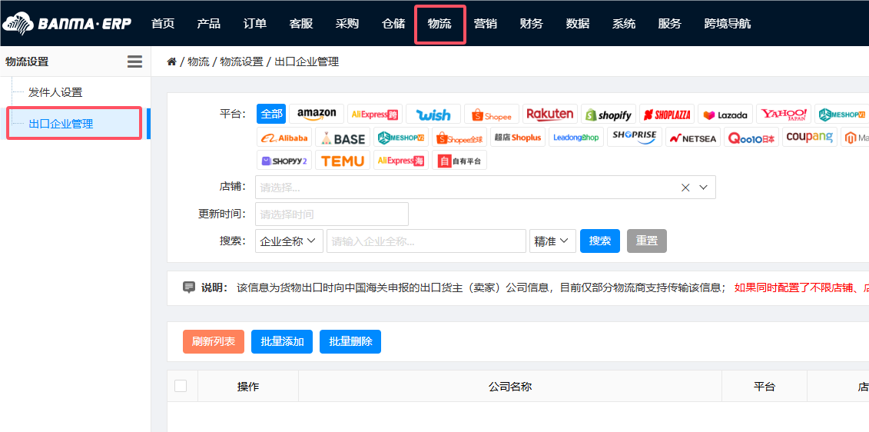Filter by the TEMU platform logo
This screenshot has height=432, width=869.
[x=343, y=161]
